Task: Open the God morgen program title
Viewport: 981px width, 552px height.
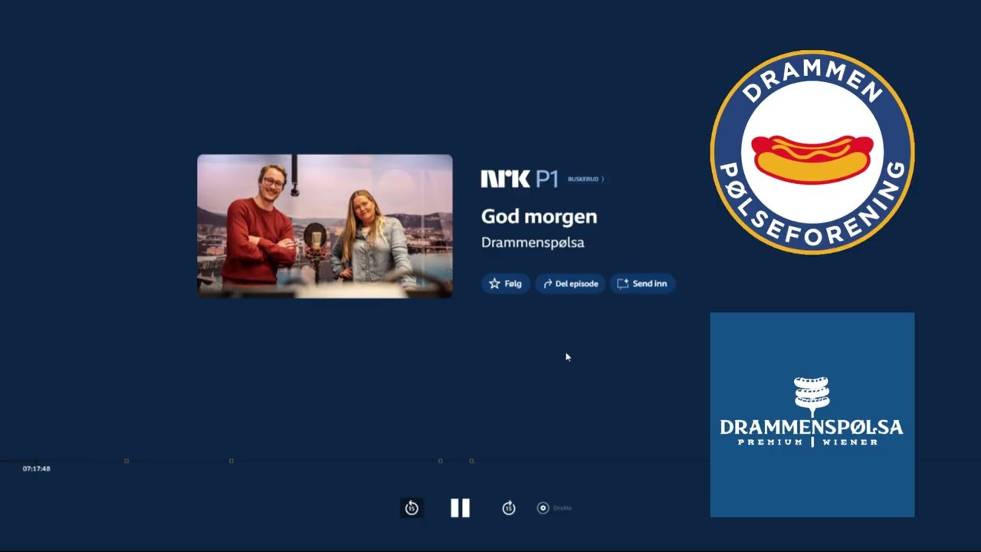Action: (x=539, y=217)
